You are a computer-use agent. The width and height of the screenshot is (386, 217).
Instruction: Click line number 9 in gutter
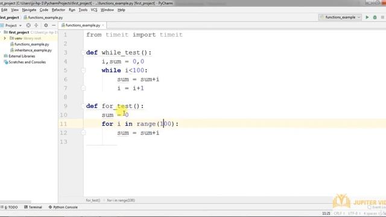click(x=66, y=106)
